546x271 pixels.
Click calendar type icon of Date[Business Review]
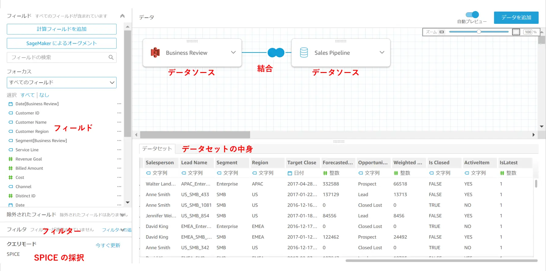11,104
